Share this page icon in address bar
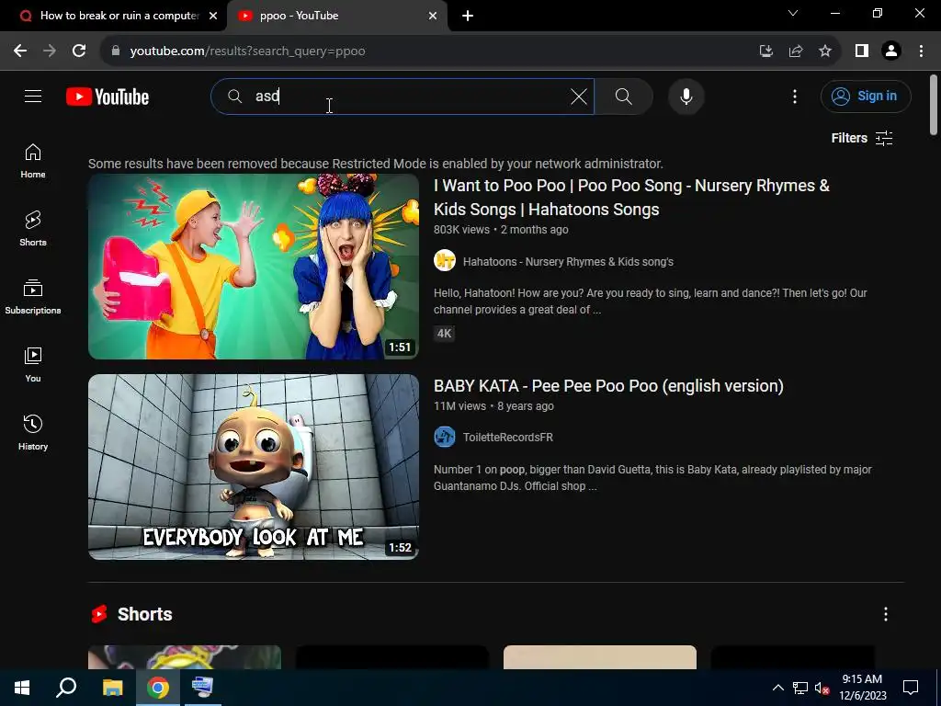The image size is (941, 706). coord(796,51)
